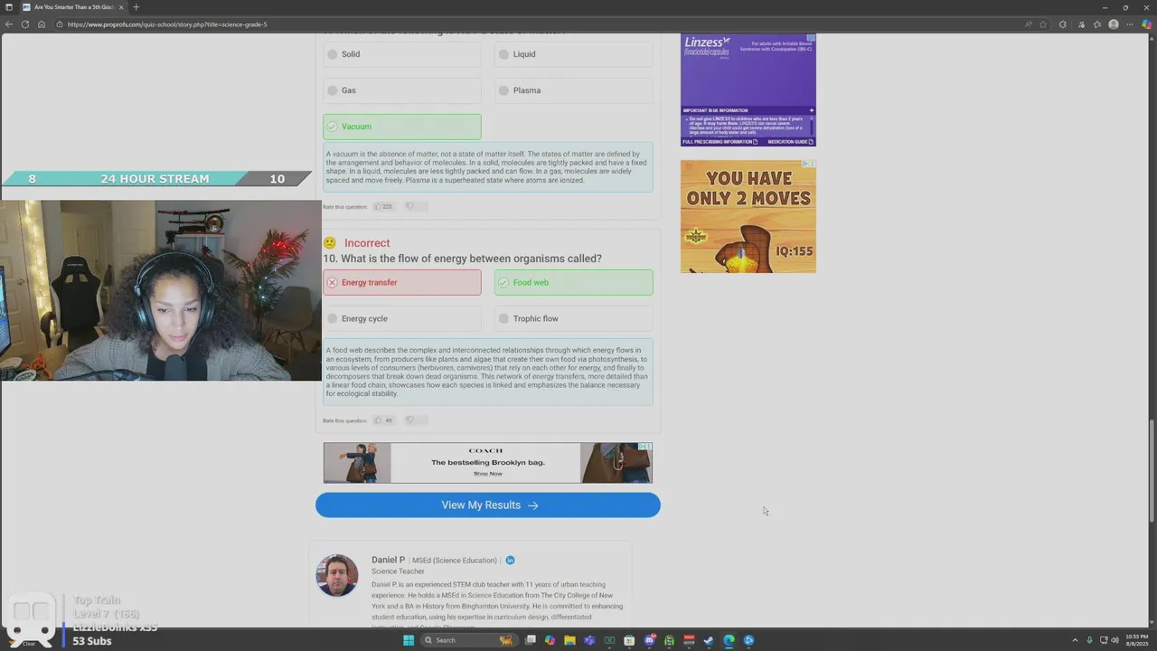Viewport: 1157px width, 651px height.
Task: Click Daniel P's profile photo
Action: pyautogui.click(x=337, y=575)
